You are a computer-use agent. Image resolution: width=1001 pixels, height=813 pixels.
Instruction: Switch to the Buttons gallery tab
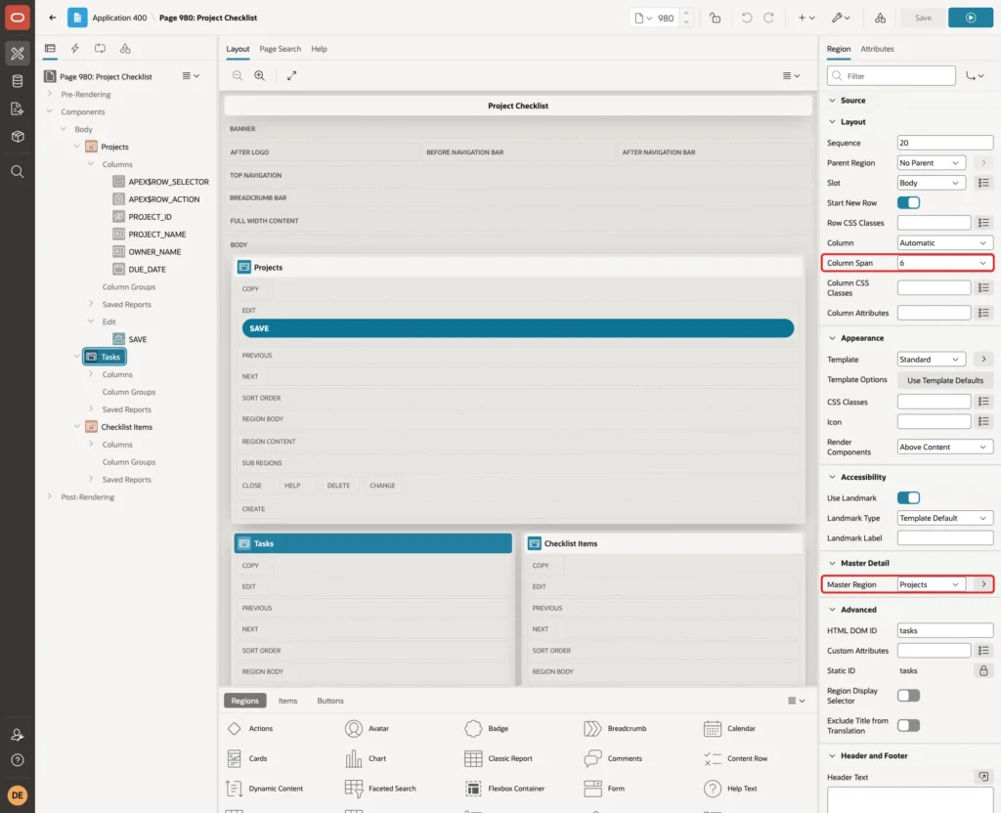coord(330,701)
